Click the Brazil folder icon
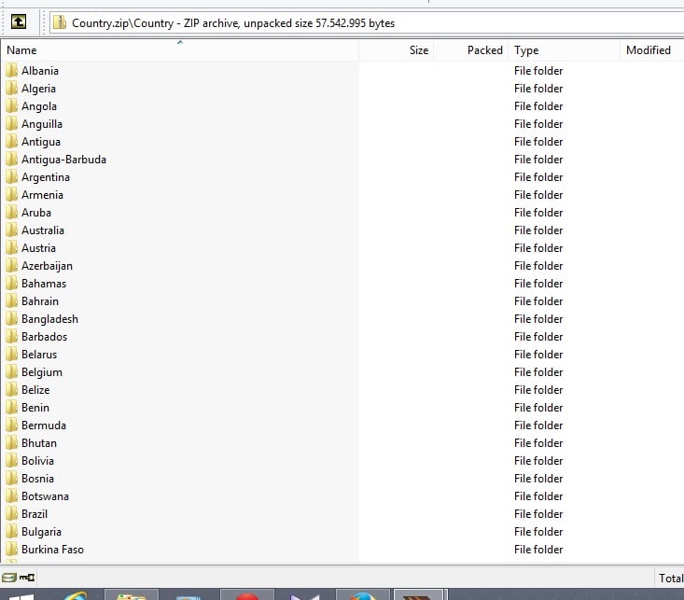The height and width of the screenshot is (600, 684). [x=12, y=514]
